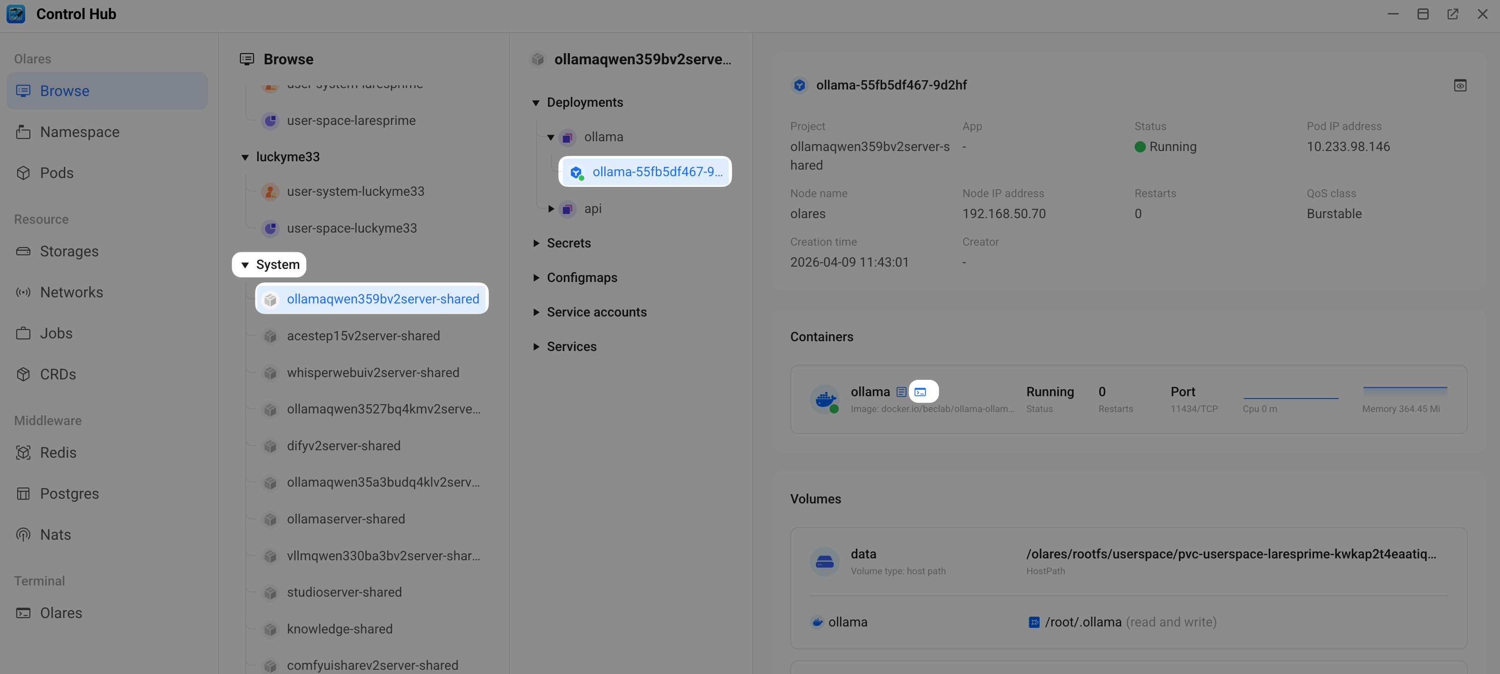Open the ollama container logs icon
The height and width of the screenshot is (674, 1500).
[x=901, y=392]
